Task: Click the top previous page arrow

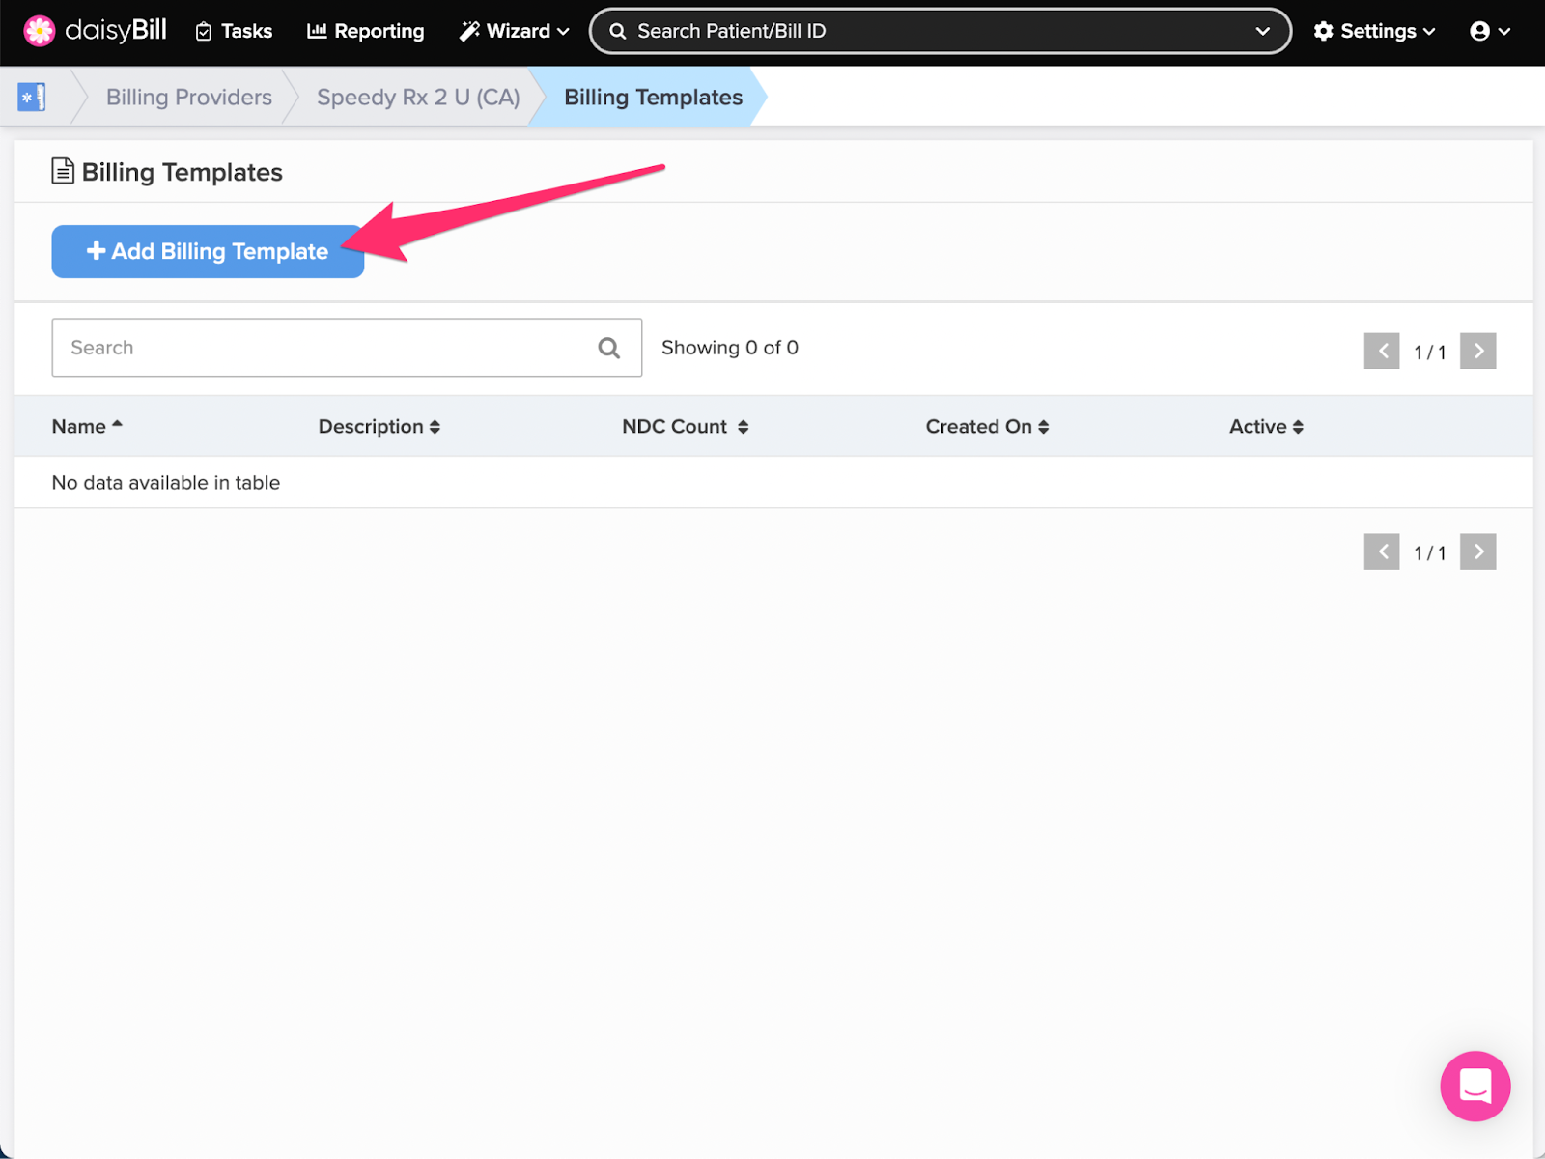Action: (x=1382, y=351)
